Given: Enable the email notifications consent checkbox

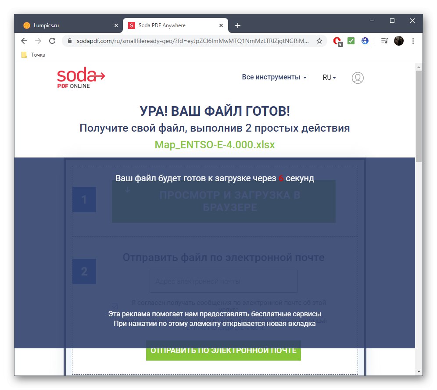Looking at the screenshot, I should point(115,306).
